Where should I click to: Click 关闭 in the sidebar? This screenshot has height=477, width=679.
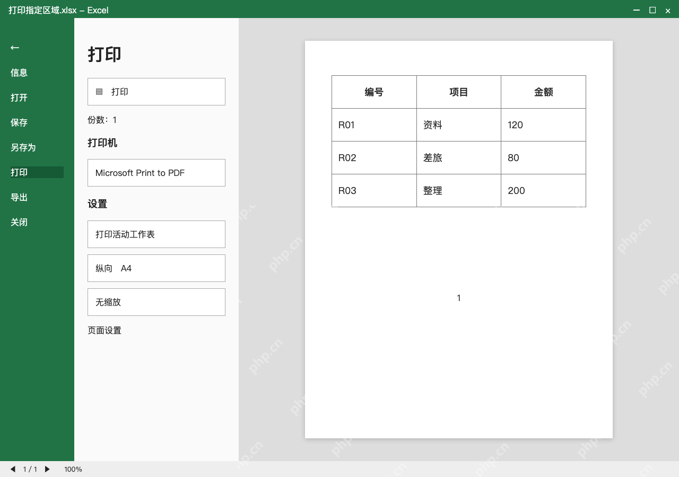point(19,222)
